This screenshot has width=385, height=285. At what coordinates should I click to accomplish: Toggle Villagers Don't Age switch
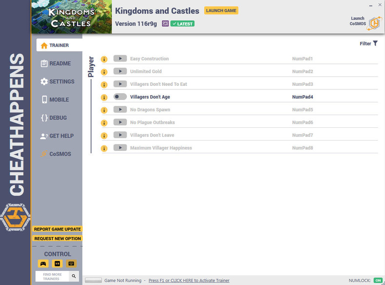click(120, 97)
